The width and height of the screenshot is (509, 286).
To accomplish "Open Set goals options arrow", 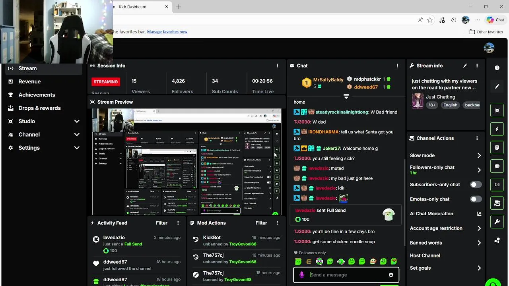I will [x=479, y=268].
